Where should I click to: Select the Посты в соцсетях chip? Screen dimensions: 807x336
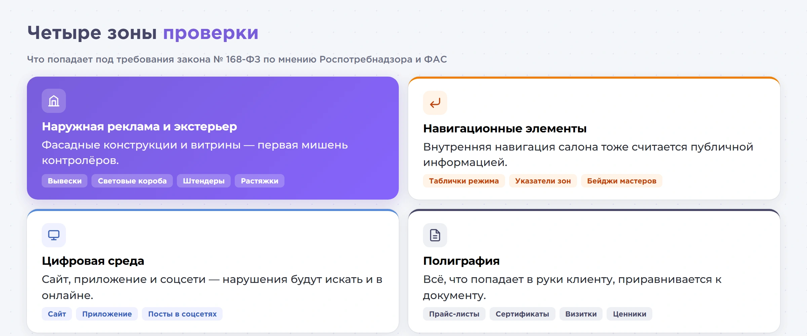tap(182, 314)
